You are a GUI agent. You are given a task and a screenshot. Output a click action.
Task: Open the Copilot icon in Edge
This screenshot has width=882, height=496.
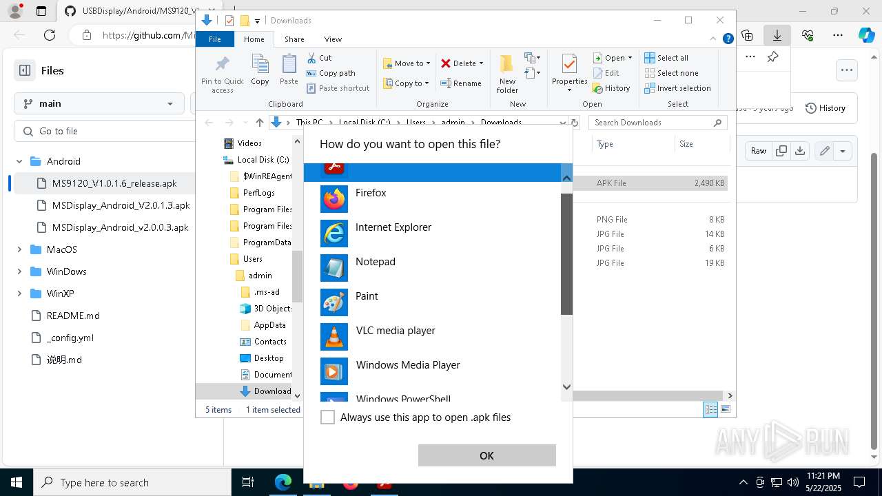[x=866, y=35]
